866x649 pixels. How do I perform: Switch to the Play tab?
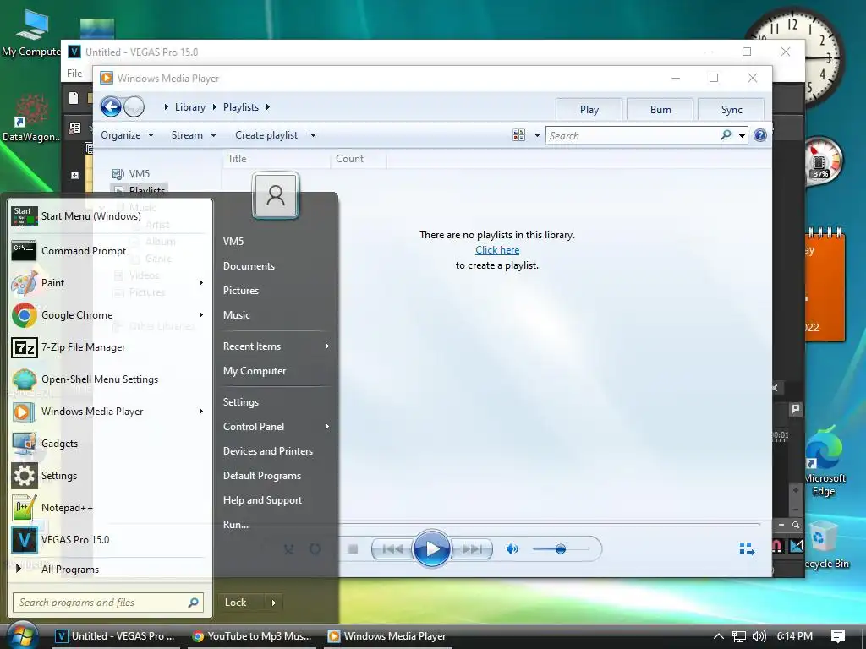click(x=589, y=109)
